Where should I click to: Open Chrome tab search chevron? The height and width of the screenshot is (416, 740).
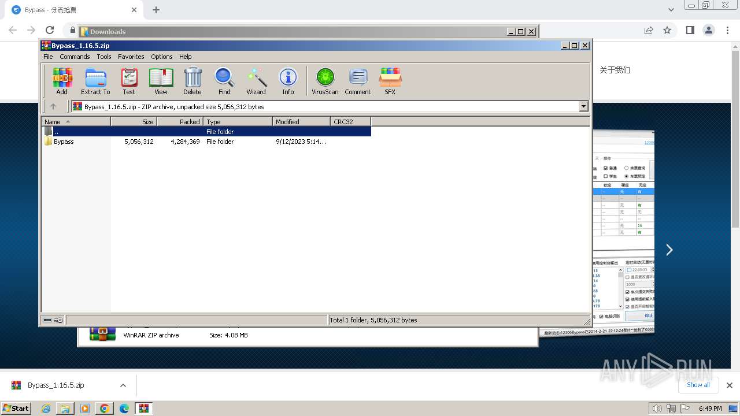(x=671, y=10)
